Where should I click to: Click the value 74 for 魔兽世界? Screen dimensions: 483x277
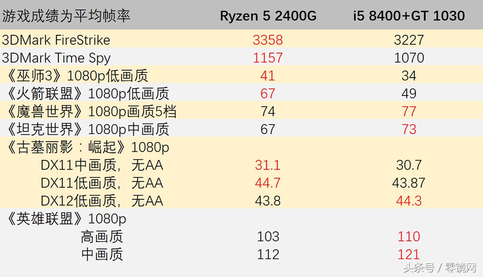tap(268, 111)
